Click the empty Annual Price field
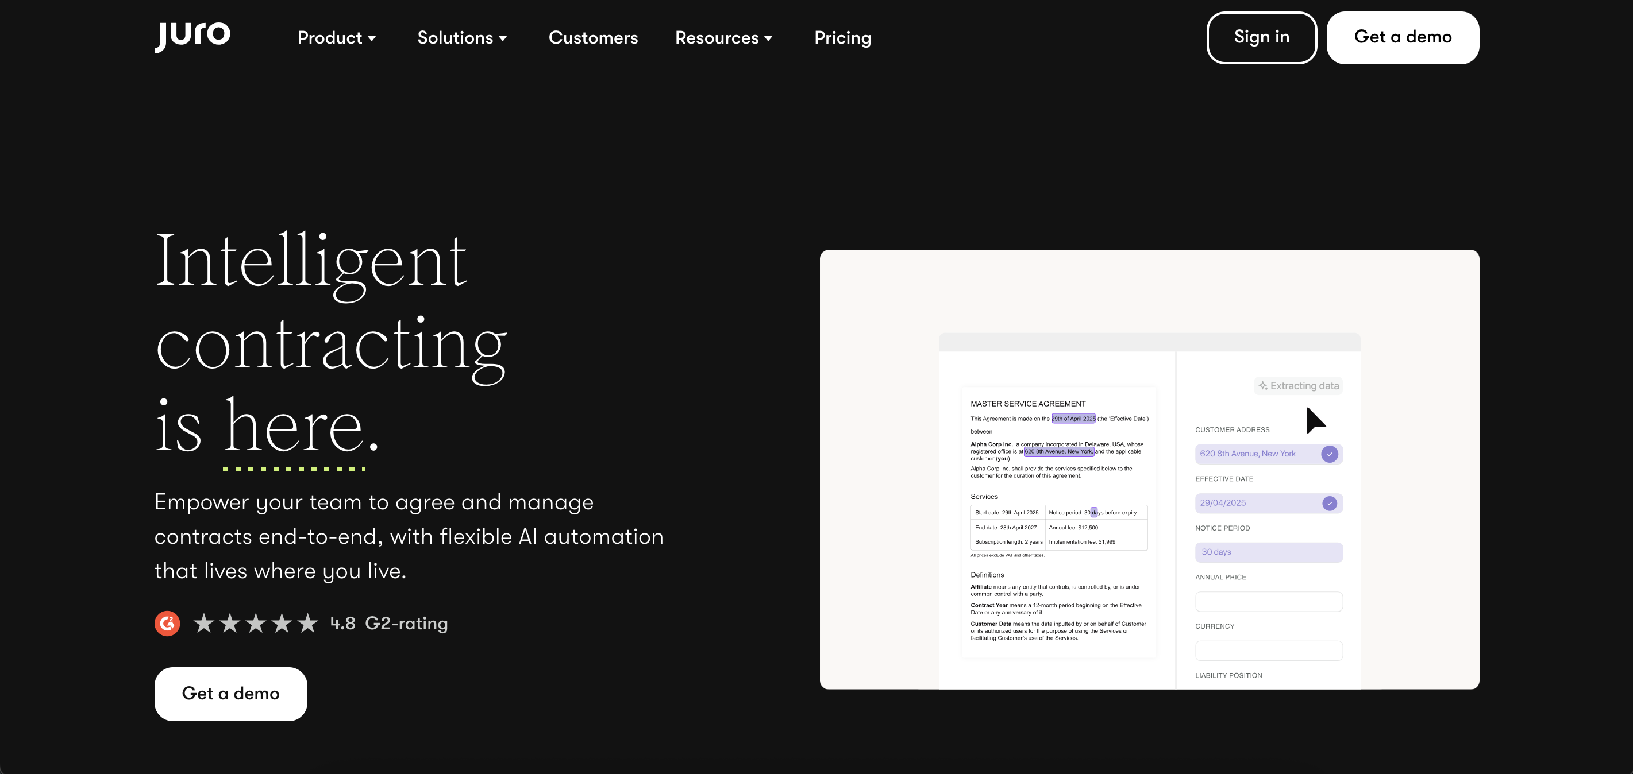The image size is (1633, 774). (x=1268, y=601)
